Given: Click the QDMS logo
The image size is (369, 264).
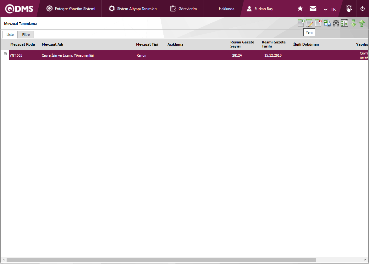Looking at the screenshot, I should coord(19,9).
